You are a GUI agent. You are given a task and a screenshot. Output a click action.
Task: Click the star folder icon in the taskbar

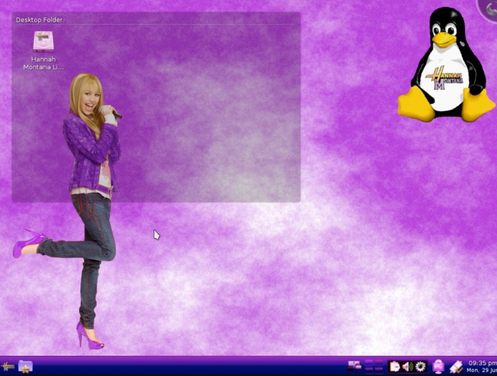tap(25, 366)
